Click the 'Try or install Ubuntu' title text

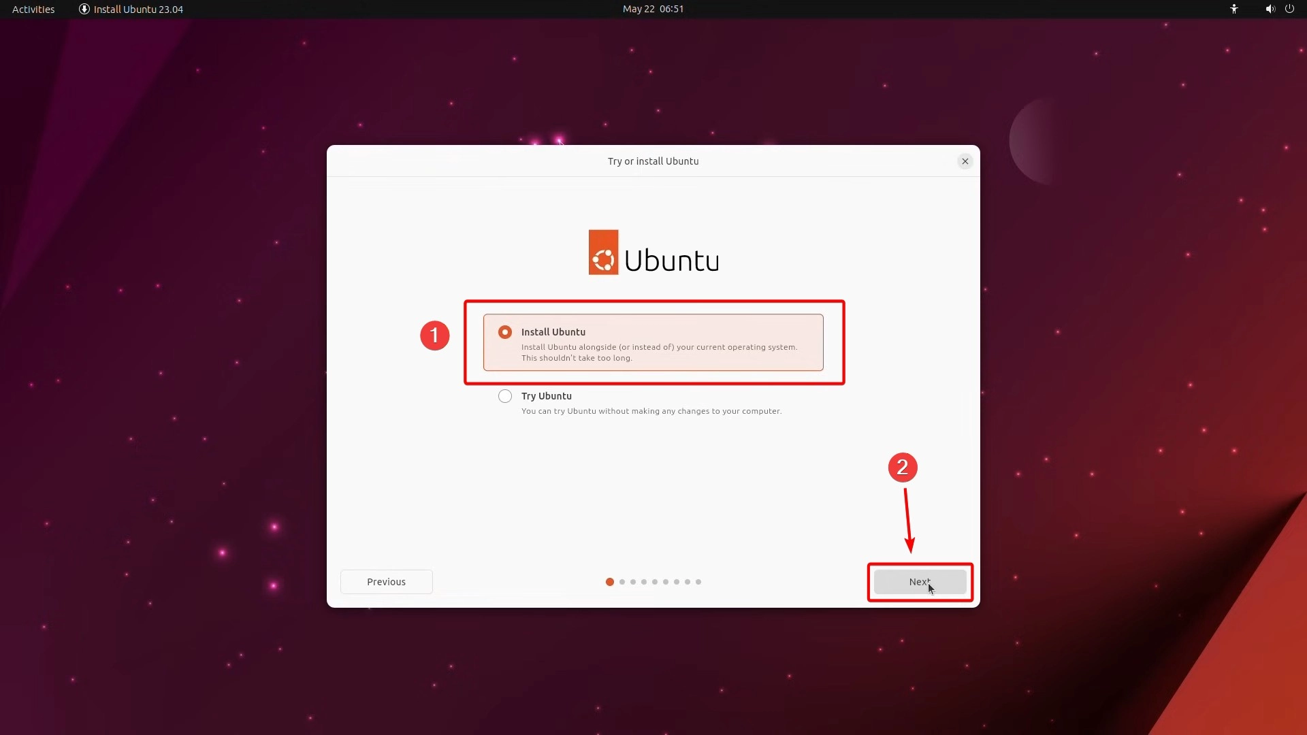[653, 161]
